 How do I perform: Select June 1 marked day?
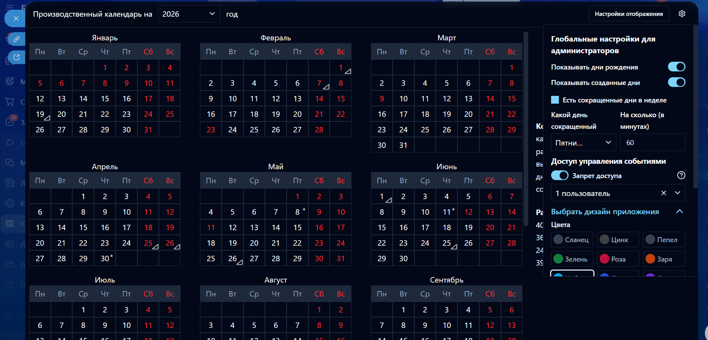point(382,196)
